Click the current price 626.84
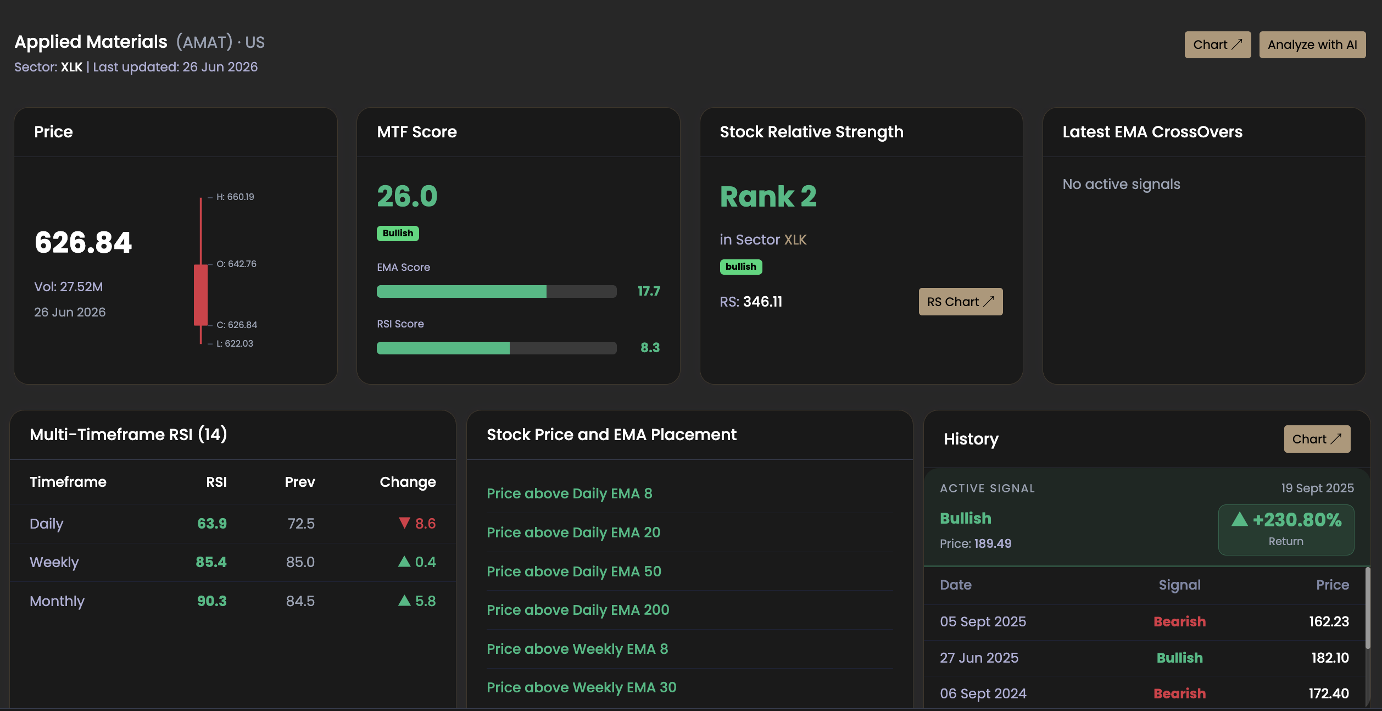The image size is (1382, 711). [83, 242]
